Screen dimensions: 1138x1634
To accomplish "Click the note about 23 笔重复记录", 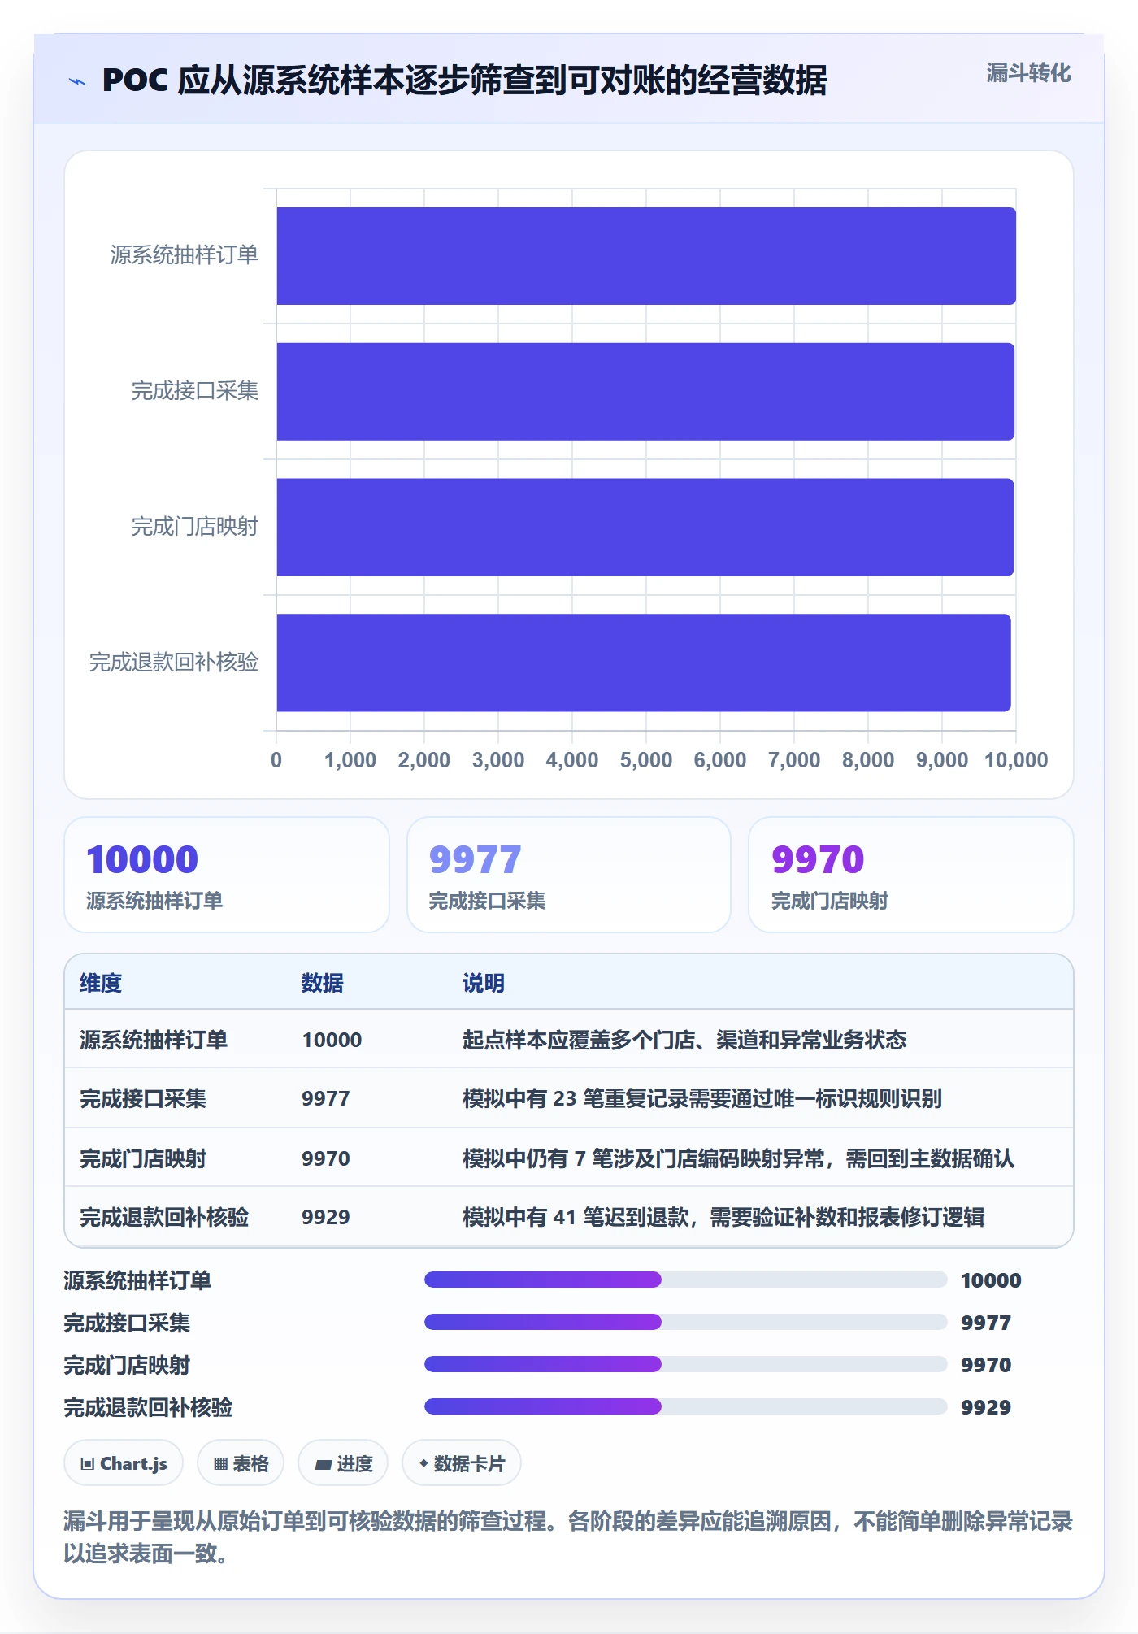I will click(x=702, y=1098).
